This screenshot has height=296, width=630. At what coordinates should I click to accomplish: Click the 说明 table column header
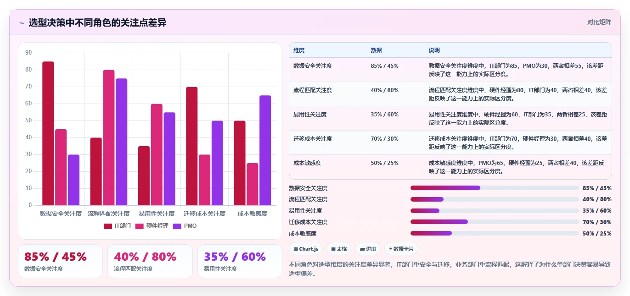coord(434,50)
